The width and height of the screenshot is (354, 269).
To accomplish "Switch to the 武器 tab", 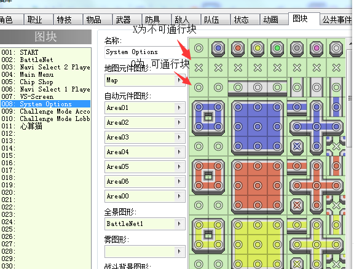I will tap(127, 20).
